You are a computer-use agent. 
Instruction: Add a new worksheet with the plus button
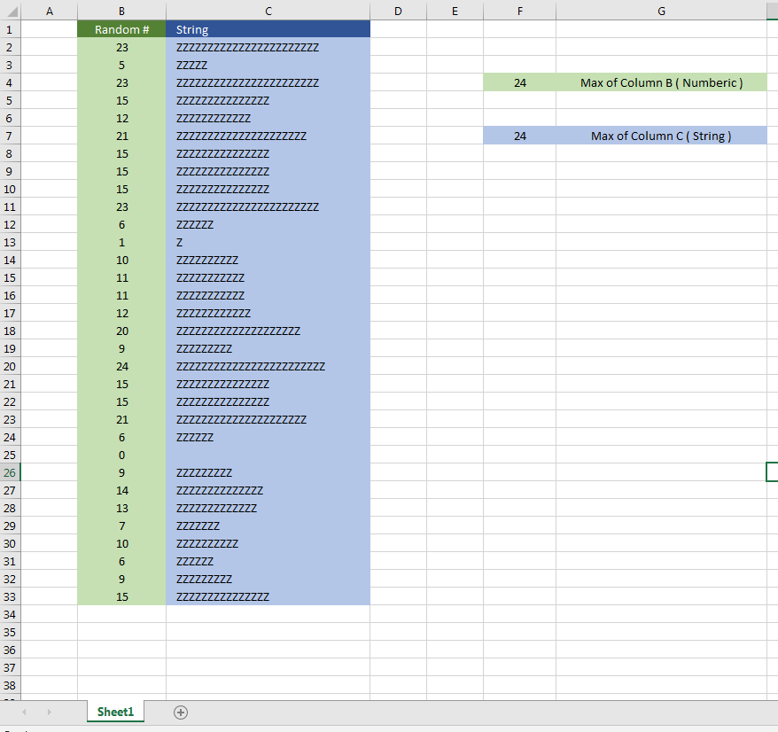[x=181, y=712]
